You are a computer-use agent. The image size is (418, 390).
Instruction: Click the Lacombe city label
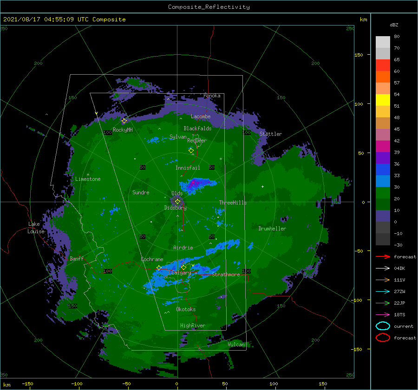click(201, 116)
